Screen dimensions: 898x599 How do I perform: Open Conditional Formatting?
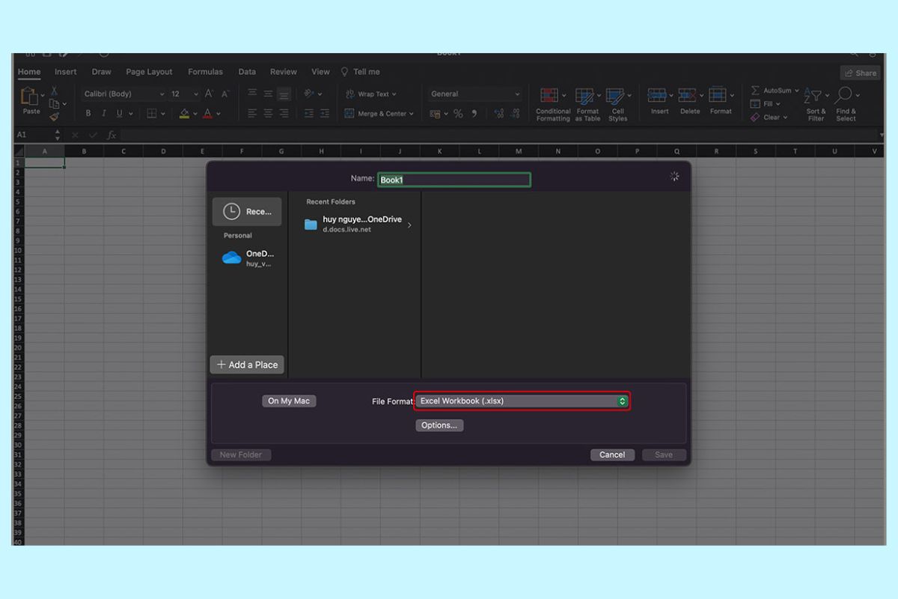[552, 104]
